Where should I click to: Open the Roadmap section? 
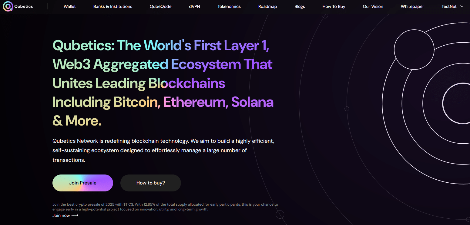click(267, 6)
